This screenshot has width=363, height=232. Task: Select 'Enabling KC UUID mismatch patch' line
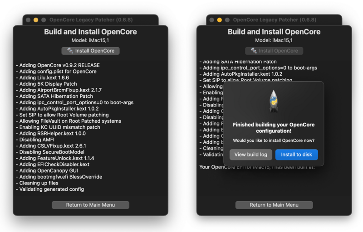pyautogui.click(x=58, y=127)
